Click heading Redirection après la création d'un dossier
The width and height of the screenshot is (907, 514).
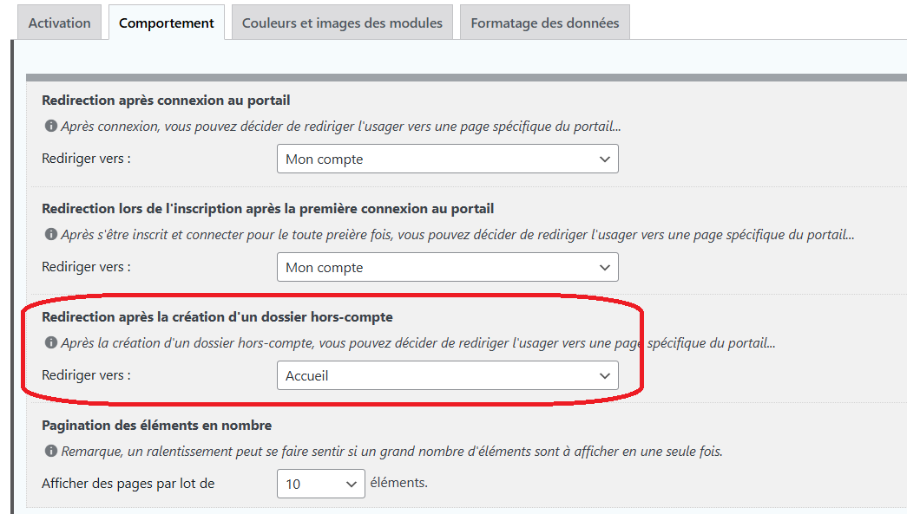[217, 317]
